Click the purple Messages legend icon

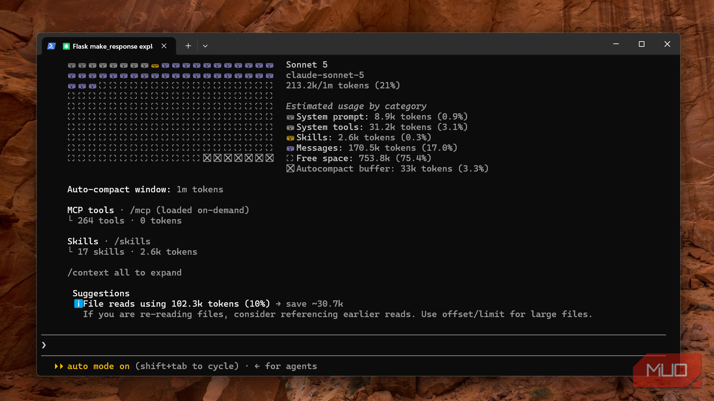click(x=290, y=149)
